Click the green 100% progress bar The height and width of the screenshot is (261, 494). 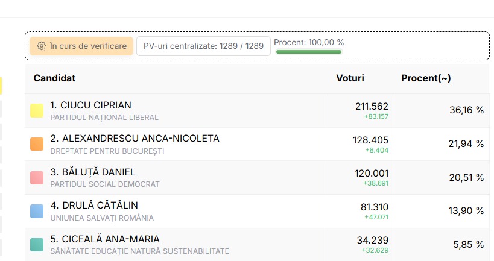[309, 52]
